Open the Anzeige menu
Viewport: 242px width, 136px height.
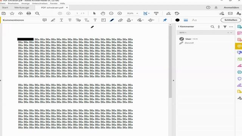coord(25,3)
